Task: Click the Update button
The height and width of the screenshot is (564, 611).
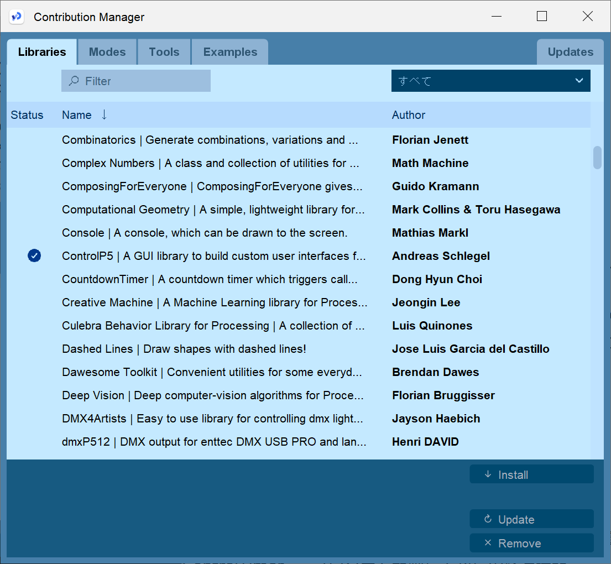Action: [x=531, y=519]
